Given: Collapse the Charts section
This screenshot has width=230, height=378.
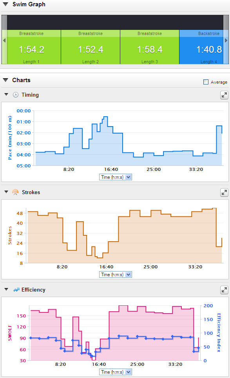Looking at the screenshot, I should (5, 80).
